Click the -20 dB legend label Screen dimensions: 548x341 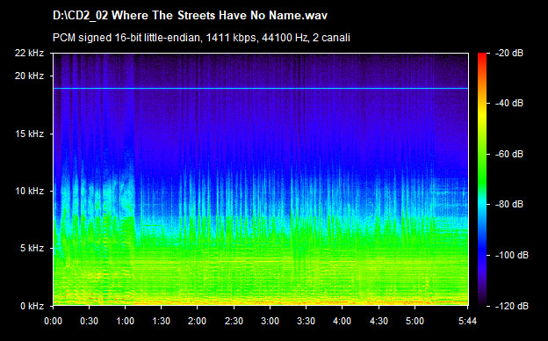(x=509, y=53)
